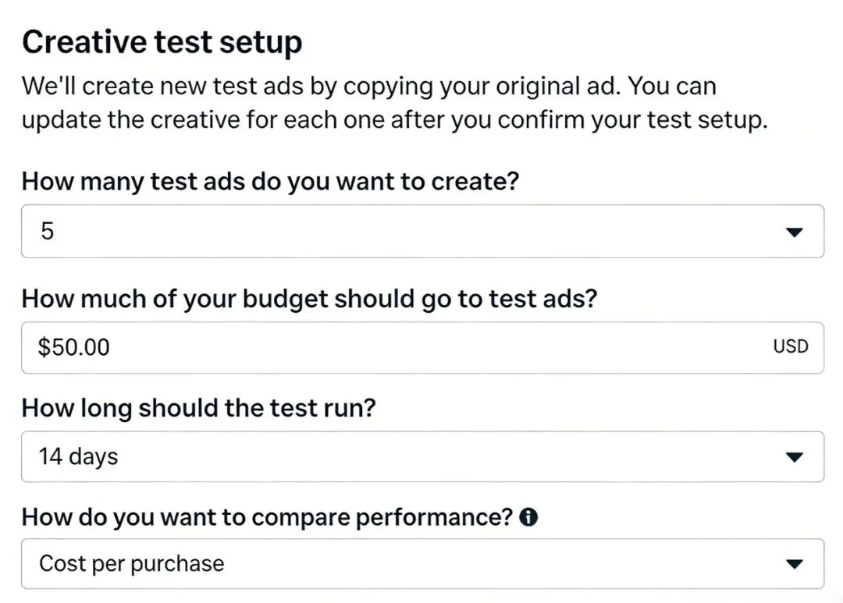This screenshot has height=603, width=843.
Task: Select the USD currency label
Action: (x=791, y=347)
